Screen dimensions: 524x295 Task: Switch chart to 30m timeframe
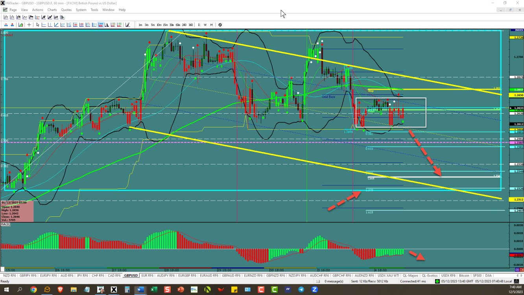[x=172, y=25]
